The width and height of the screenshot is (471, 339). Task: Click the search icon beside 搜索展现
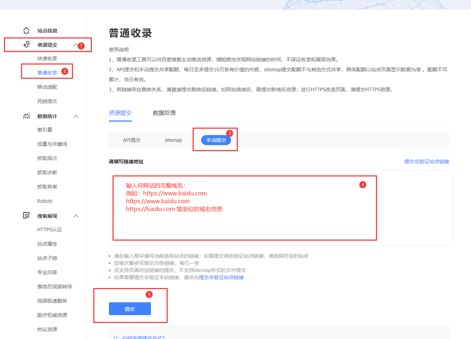26,216
